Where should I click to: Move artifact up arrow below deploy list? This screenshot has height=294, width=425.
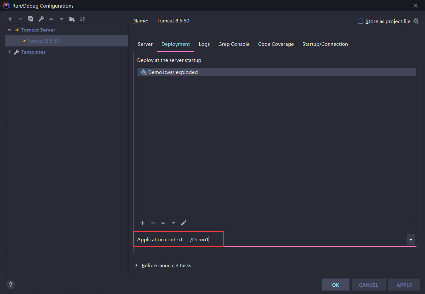(x=163, y=223)
